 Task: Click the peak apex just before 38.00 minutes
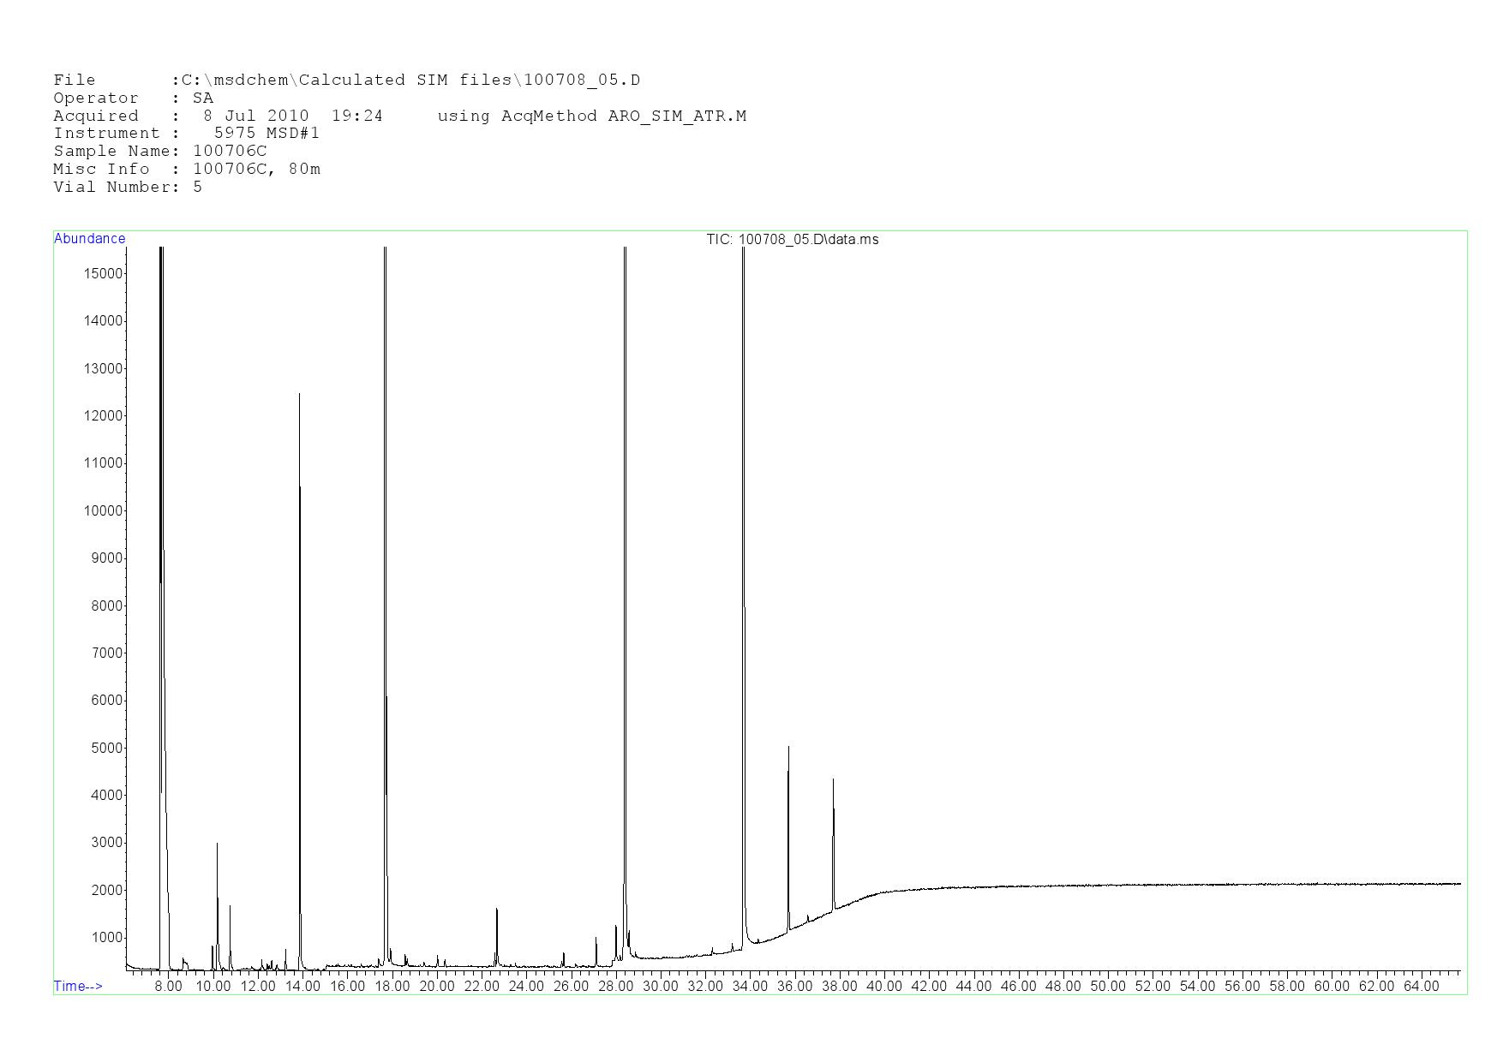(x=833, y=781)
